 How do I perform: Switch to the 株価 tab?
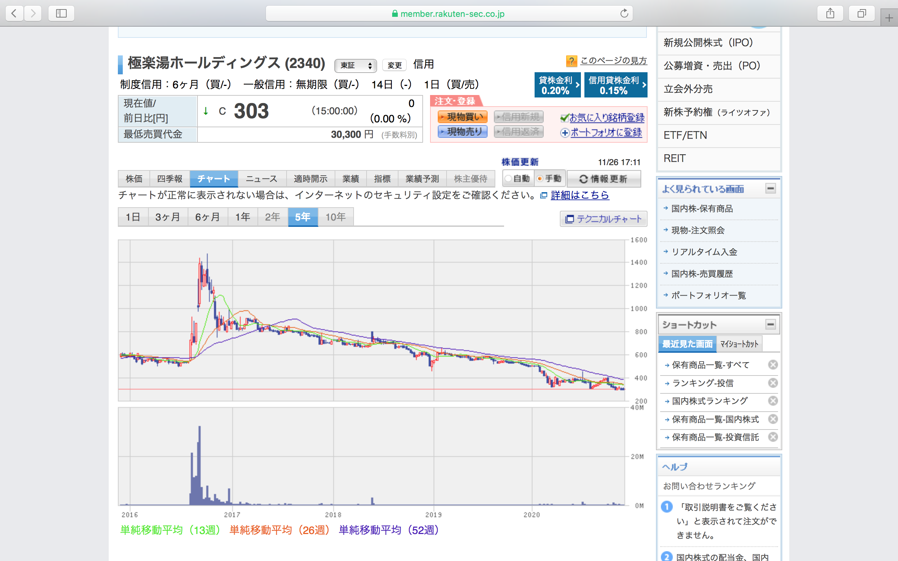(134, 179)
